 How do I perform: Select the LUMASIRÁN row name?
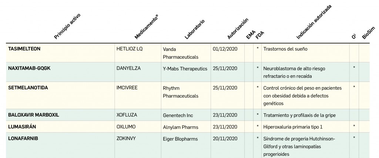(x=22, y=127)
